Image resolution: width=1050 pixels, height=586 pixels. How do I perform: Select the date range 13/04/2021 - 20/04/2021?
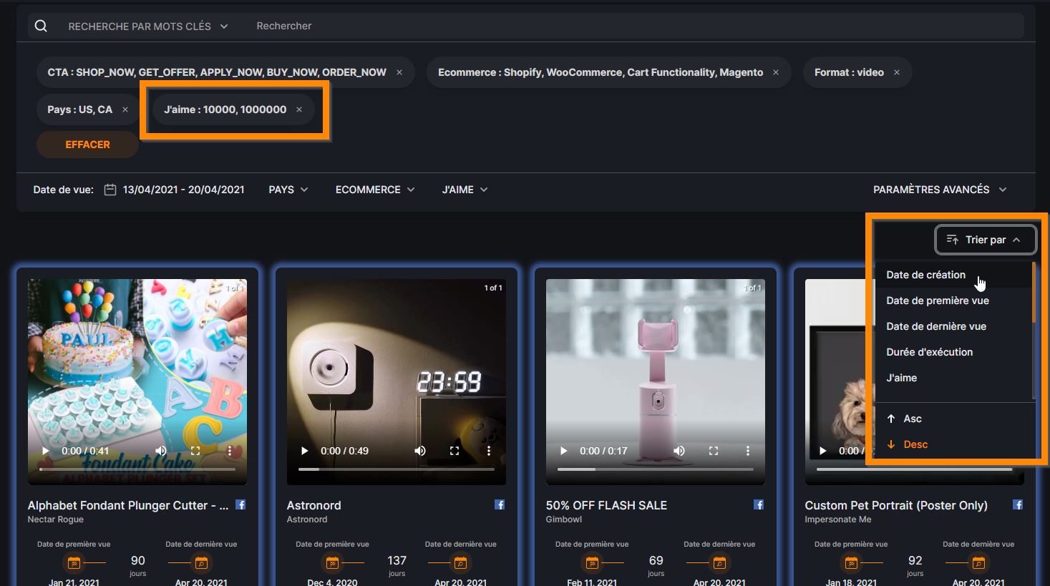[183, 190]
